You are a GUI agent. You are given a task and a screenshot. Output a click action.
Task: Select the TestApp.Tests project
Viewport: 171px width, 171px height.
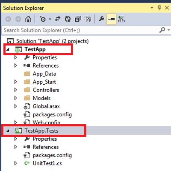(41, 131)
